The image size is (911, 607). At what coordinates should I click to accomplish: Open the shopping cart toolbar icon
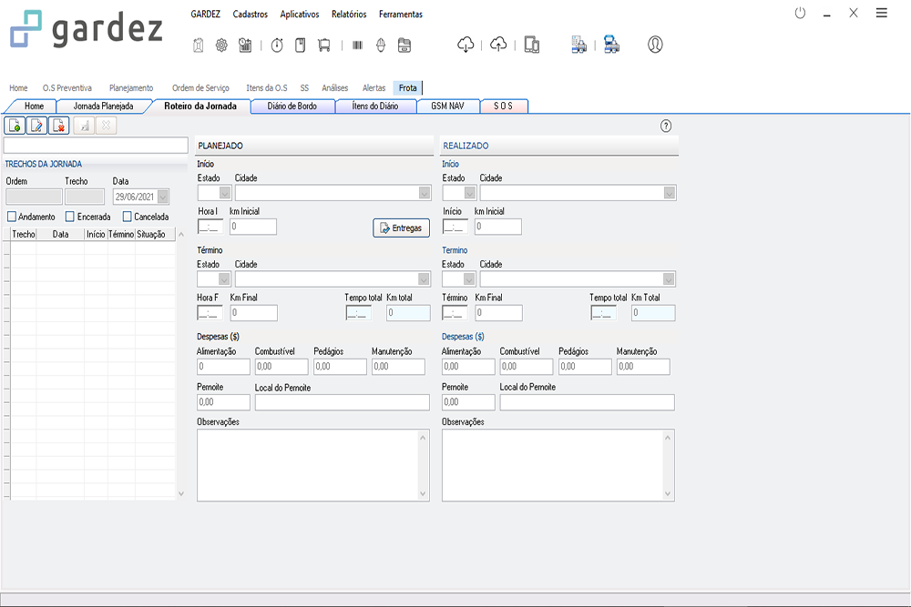pos(324,45)
